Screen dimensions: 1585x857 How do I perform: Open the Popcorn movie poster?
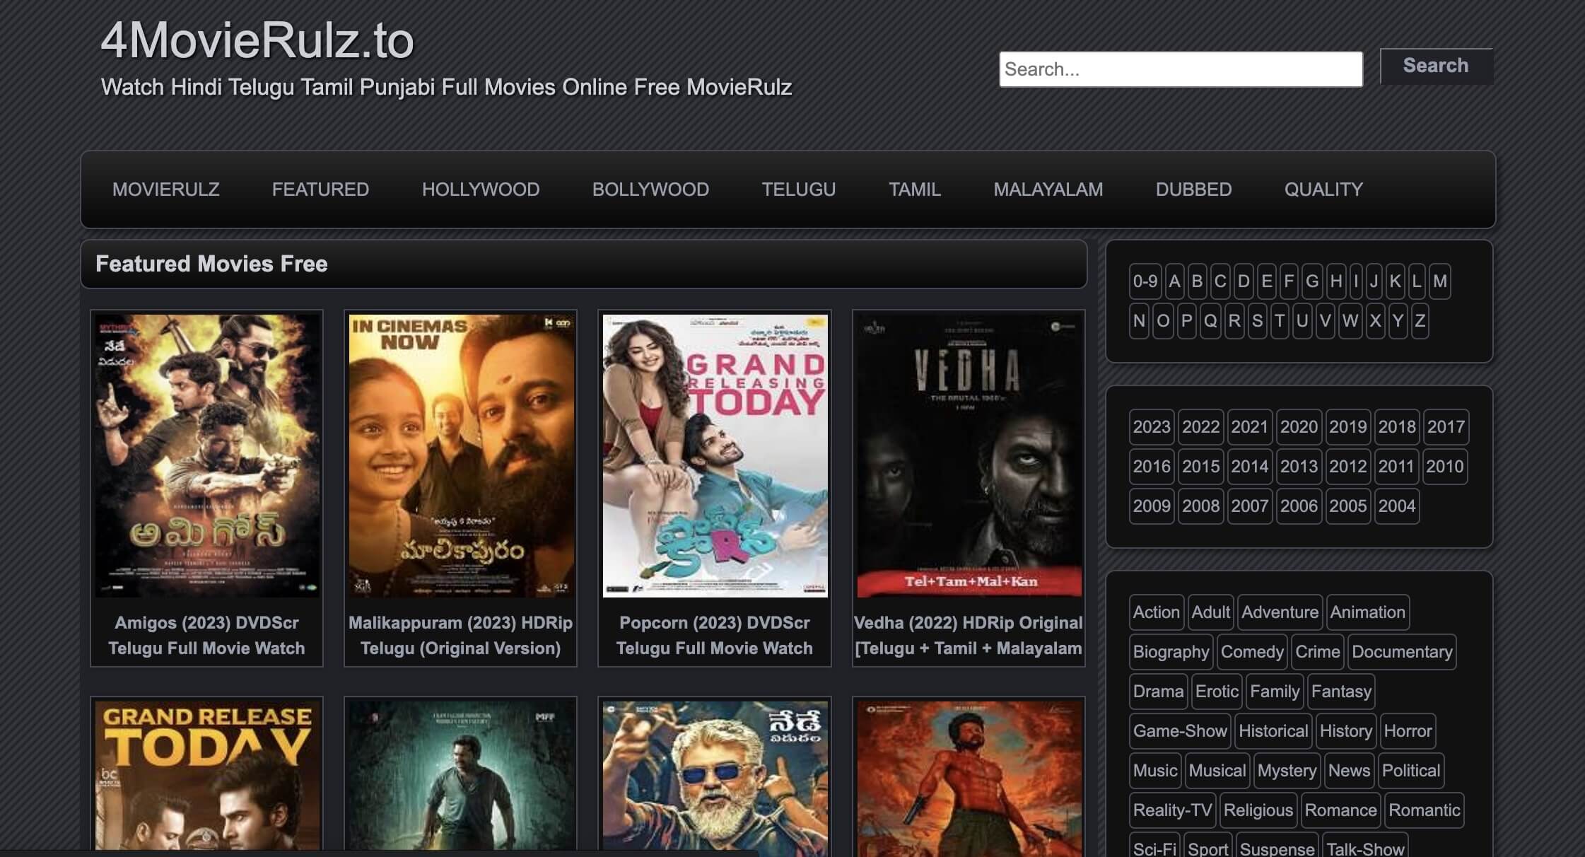(x=714, y=455)
